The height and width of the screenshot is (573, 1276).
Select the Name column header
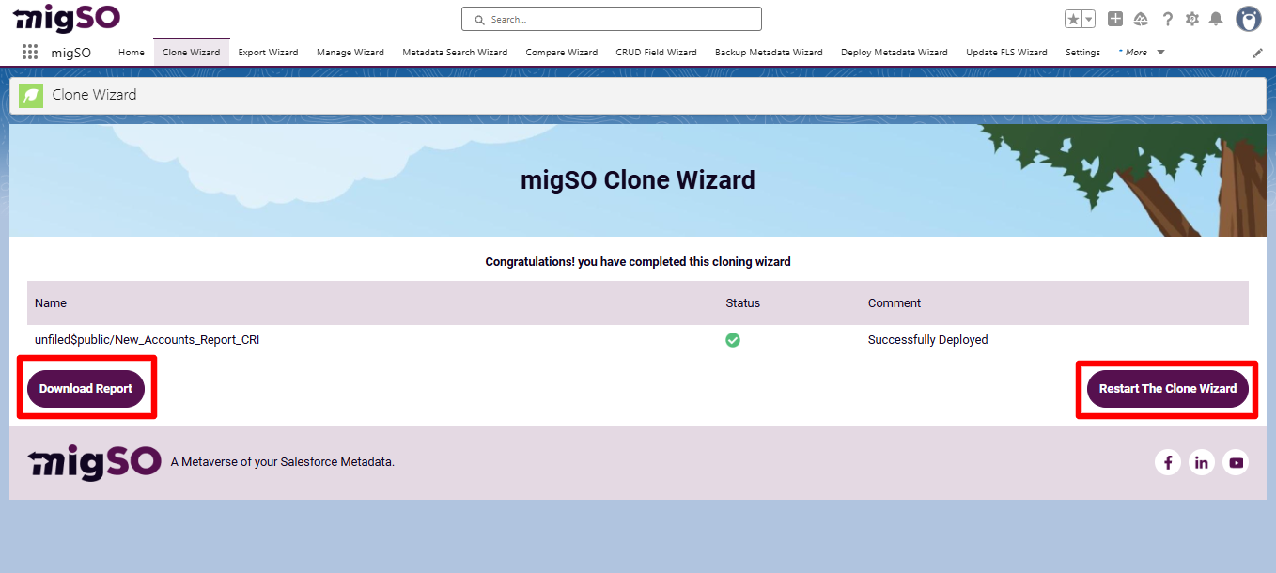point(50,302)
